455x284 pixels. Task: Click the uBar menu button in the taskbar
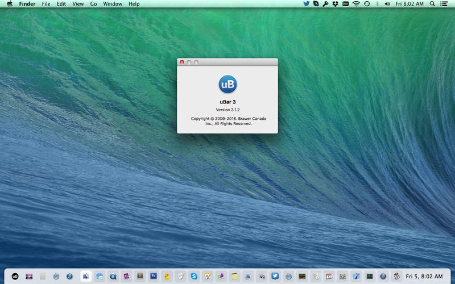pyautogui.click(x=15, y=277)
